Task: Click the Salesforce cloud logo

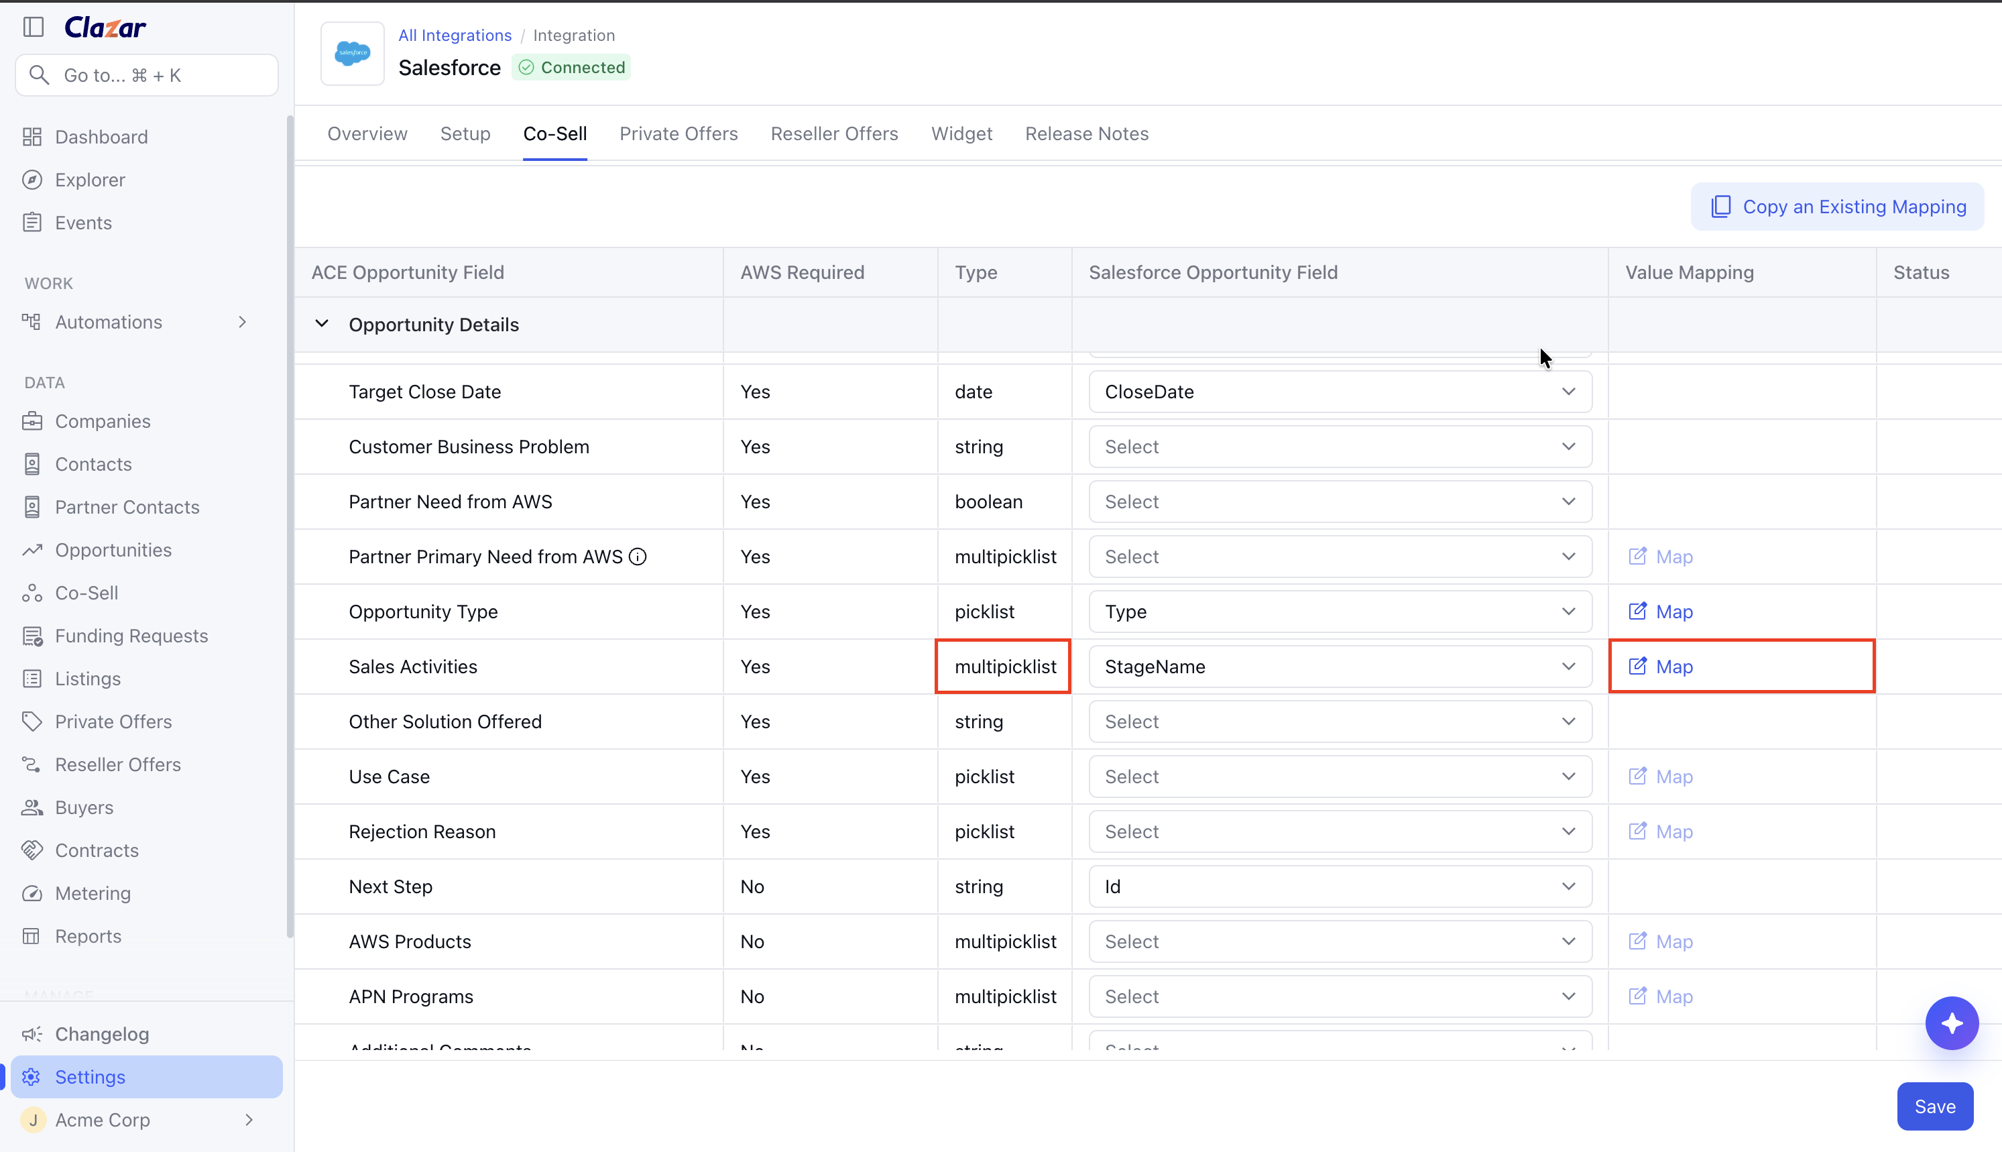Action: (x=352, y=53)
